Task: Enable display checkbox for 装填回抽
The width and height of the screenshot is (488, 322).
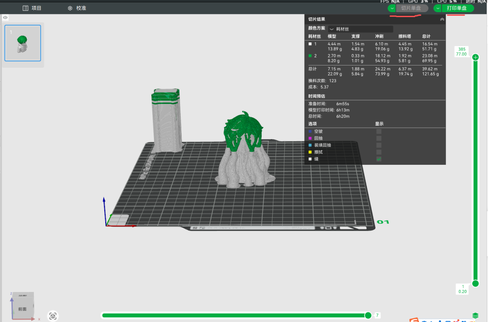Action: [x=379, y=145]
